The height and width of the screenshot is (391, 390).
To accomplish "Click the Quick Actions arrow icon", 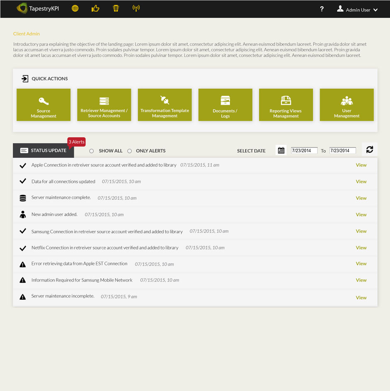I will 24,78.
